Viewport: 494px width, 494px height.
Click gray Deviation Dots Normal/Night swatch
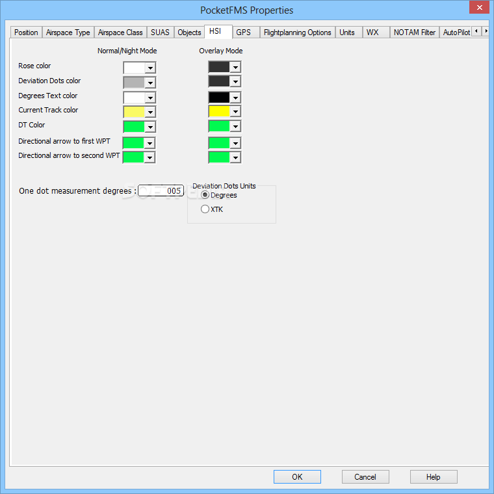coord(134,83)
